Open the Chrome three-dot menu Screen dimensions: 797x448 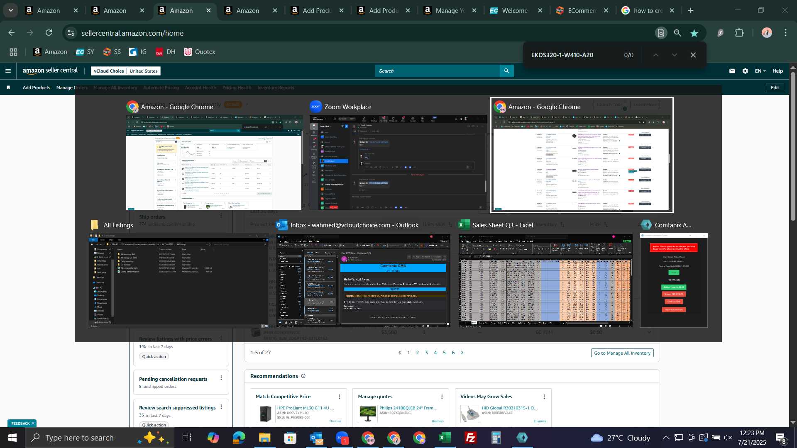pos(786,33)
